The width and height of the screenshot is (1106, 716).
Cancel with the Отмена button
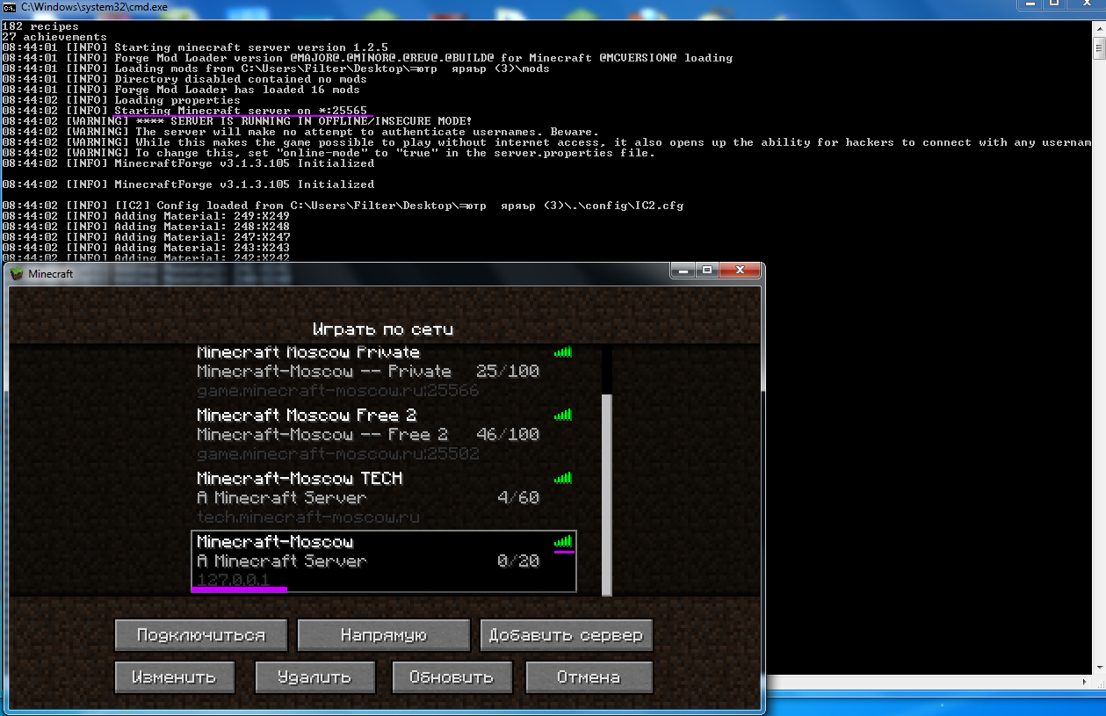click(589, 677)
